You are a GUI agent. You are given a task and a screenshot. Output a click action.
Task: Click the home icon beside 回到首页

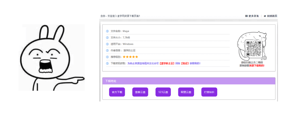(265, 16)
